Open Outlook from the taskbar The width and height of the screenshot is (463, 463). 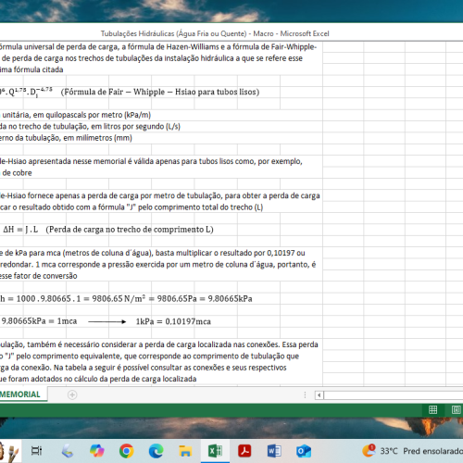click(304, 451)
